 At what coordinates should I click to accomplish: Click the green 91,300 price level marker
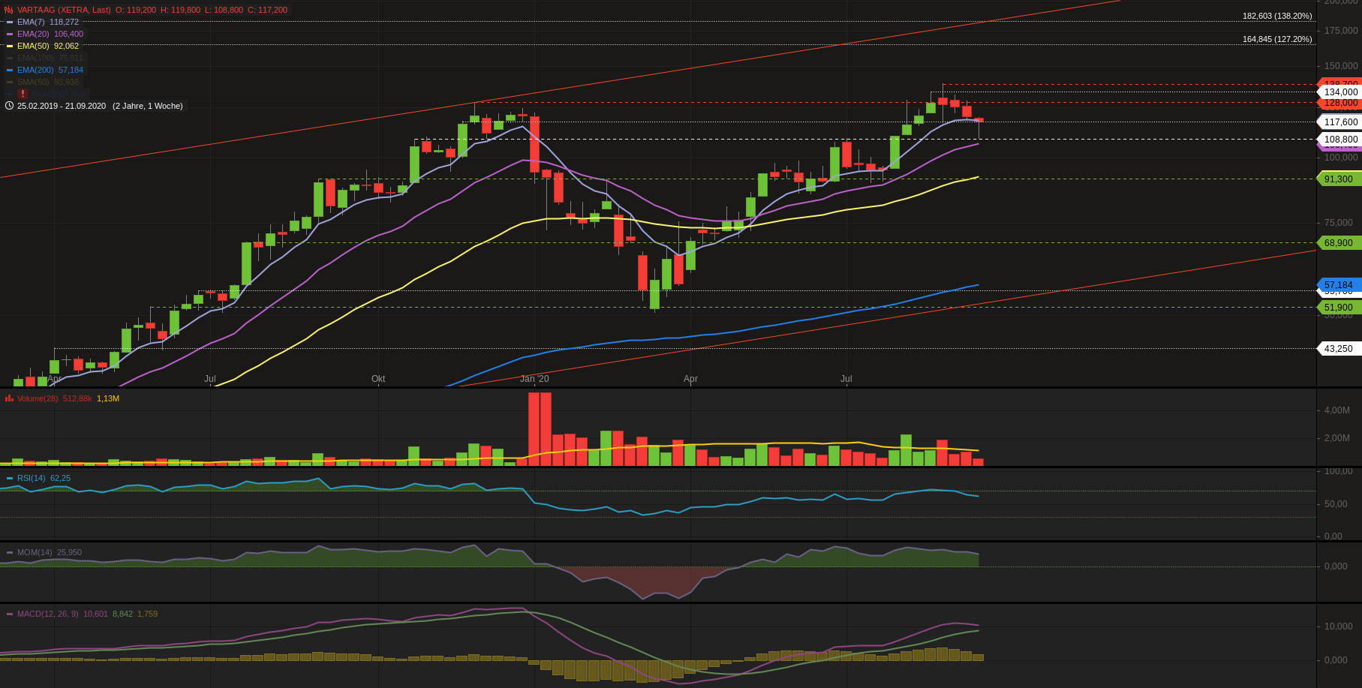(x=1339, y=179)
